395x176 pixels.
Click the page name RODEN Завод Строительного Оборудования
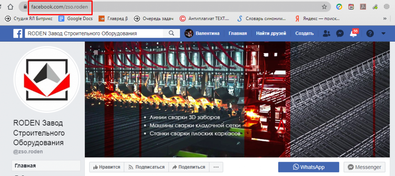[39, 133]
